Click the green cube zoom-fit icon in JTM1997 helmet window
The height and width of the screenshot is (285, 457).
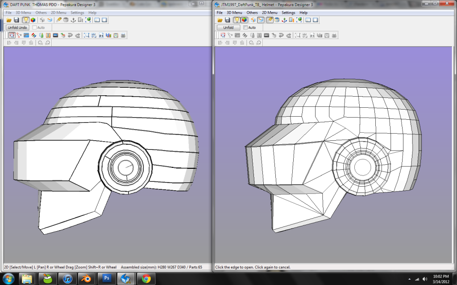click(299, 20)
